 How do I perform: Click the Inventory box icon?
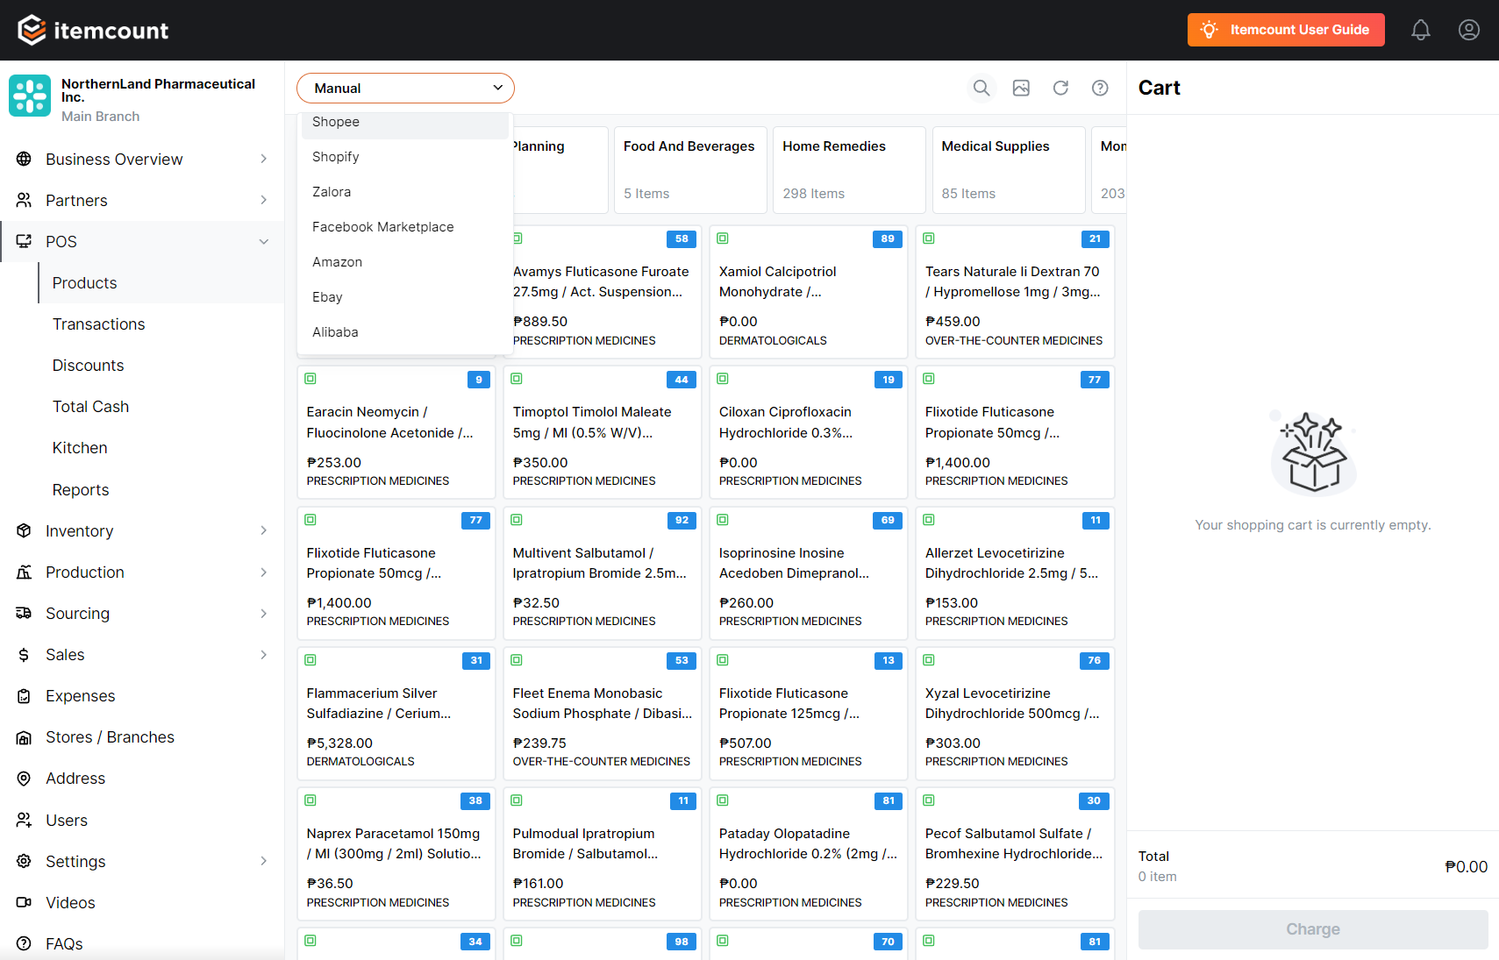tap(24, 530)
